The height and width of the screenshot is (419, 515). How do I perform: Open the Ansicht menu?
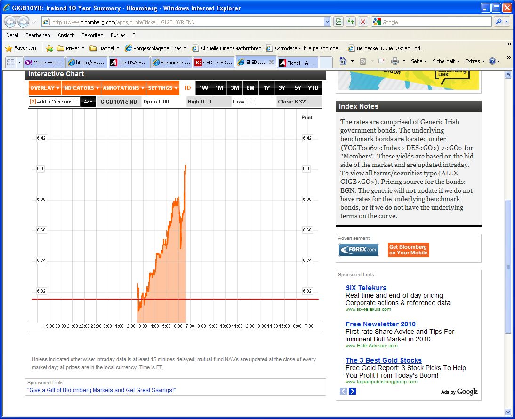pyautogui.click(x=66, y=35)
